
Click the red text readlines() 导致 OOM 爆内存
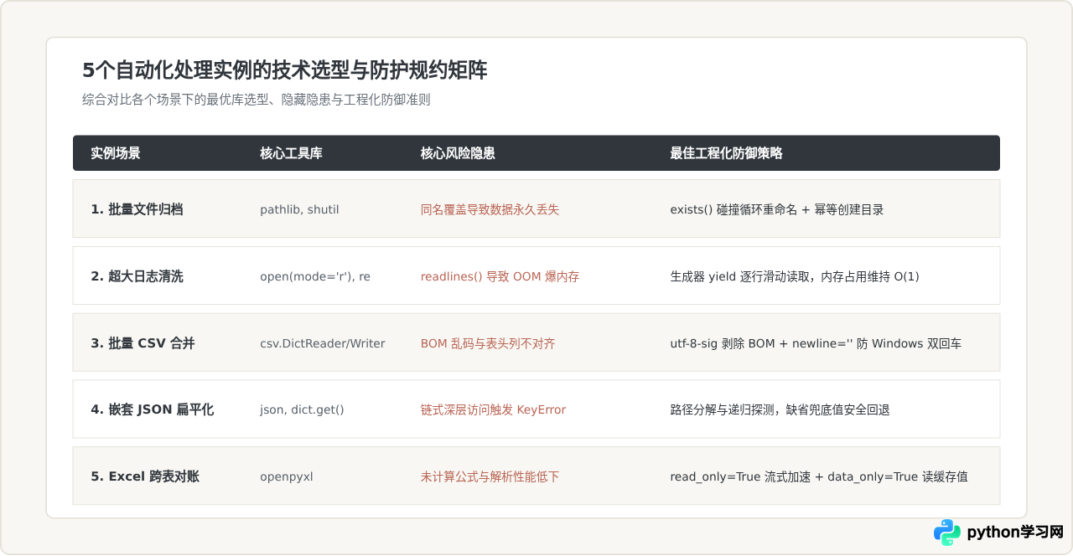click(x=500, y=276)
